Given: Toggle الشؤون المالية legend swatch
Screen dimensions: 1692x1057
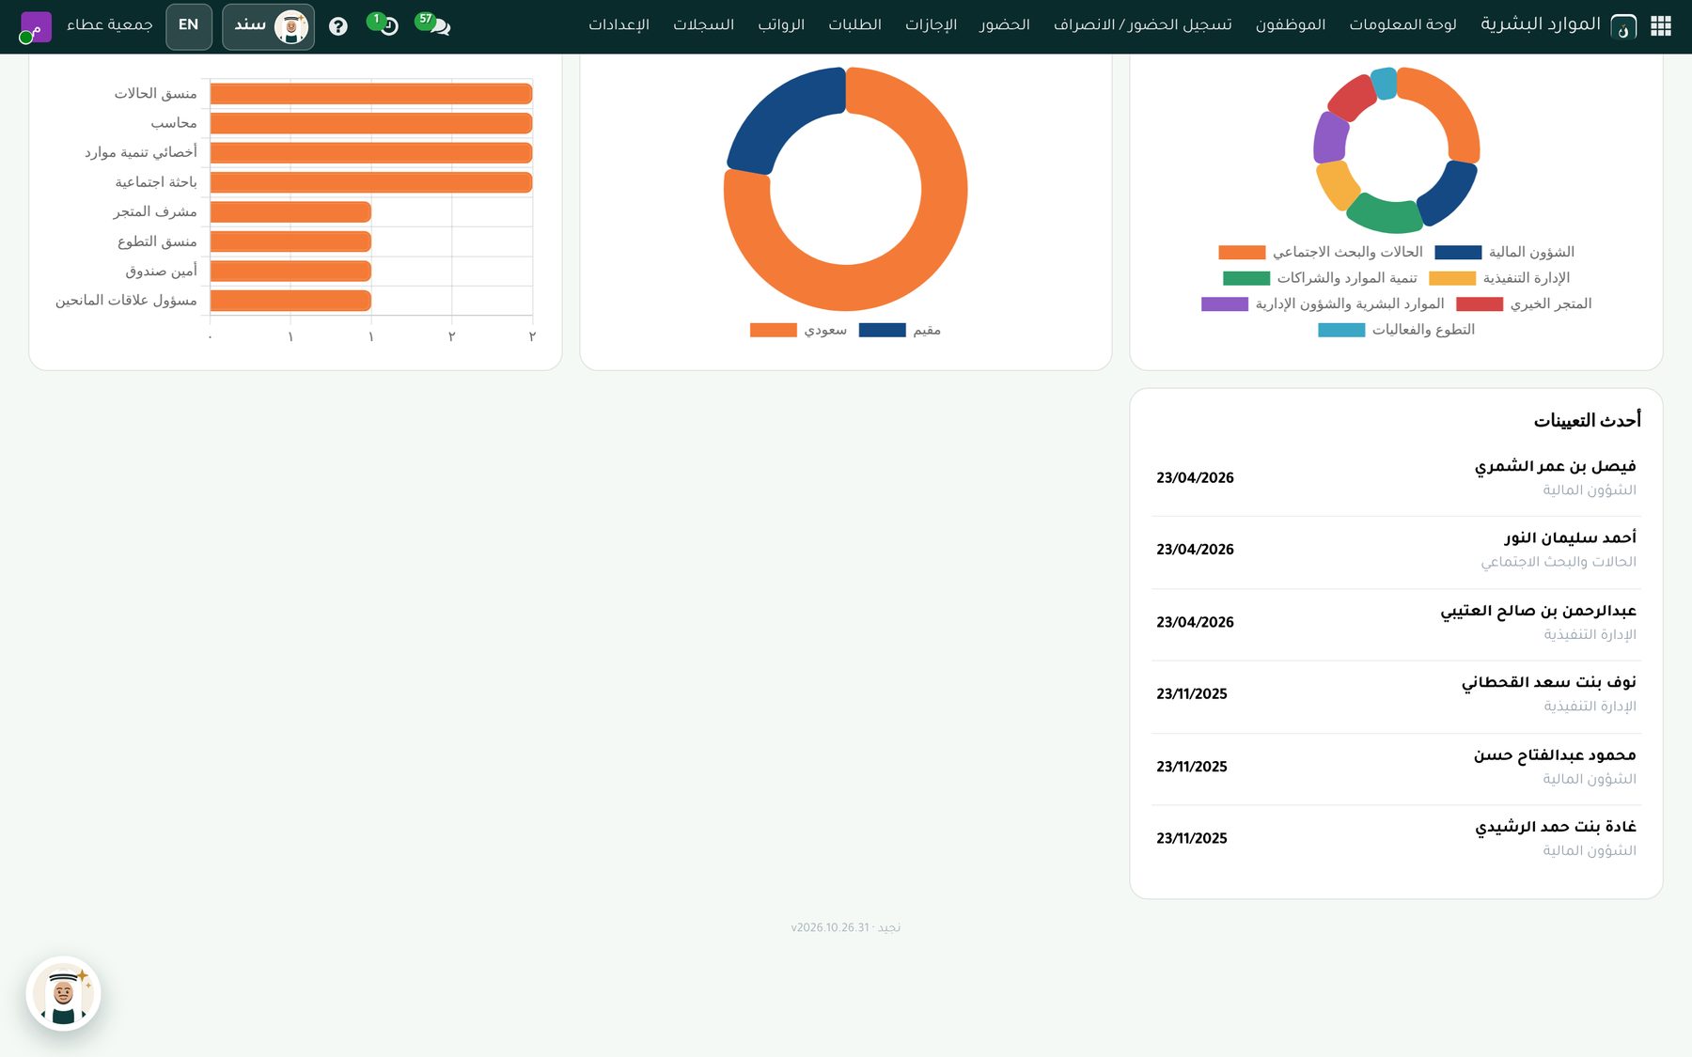Looking at the screenshot, I should click(1458, 253).
